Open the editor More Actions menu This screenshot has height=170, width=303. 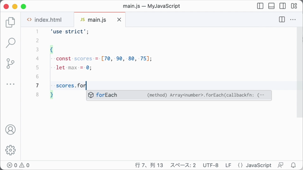click(293, 19)
